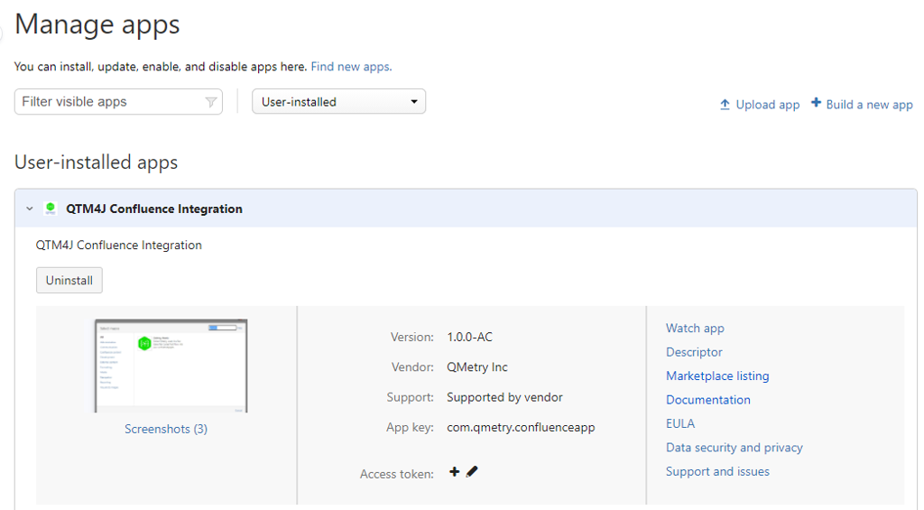Open the EULA link
924x510 pixels.
click(x=680, y=423)
